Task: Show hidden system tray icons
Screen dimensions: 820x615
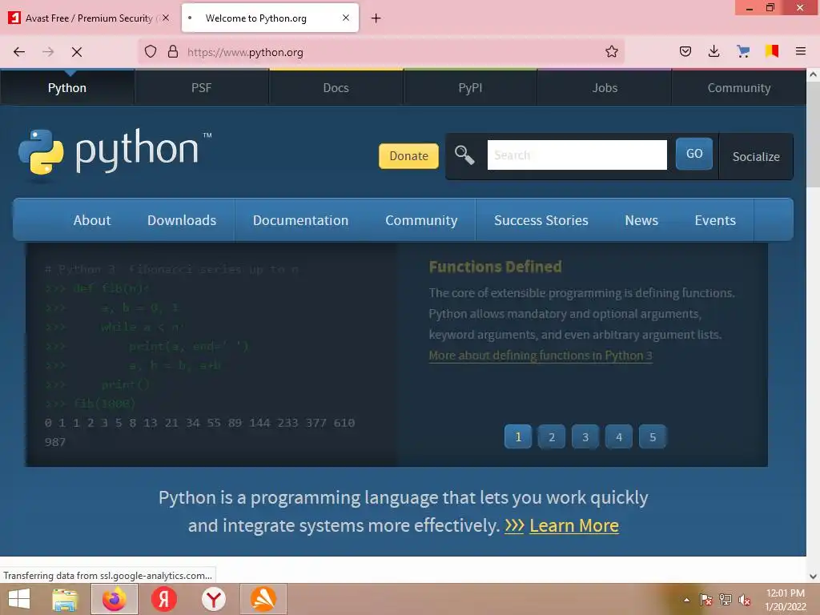Action: click(686, 600)
